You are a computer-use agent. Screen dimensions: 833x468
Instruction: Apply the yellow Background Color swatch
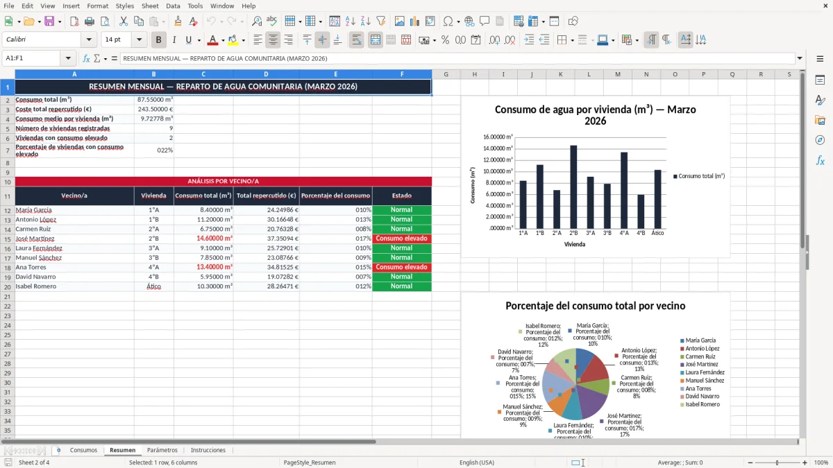233,40
